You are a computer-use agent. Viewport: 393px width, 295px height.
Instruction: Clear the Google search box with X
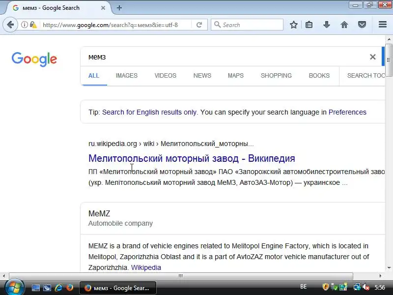(x=373, y=57)
